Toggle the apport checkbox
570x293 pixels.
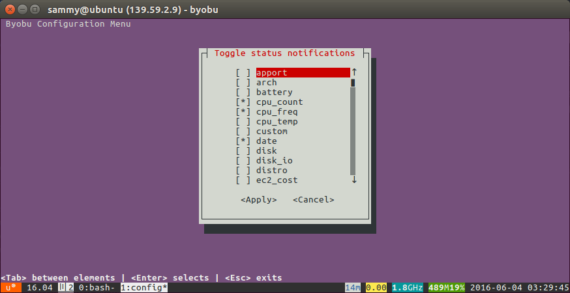(x=243, y=73)
